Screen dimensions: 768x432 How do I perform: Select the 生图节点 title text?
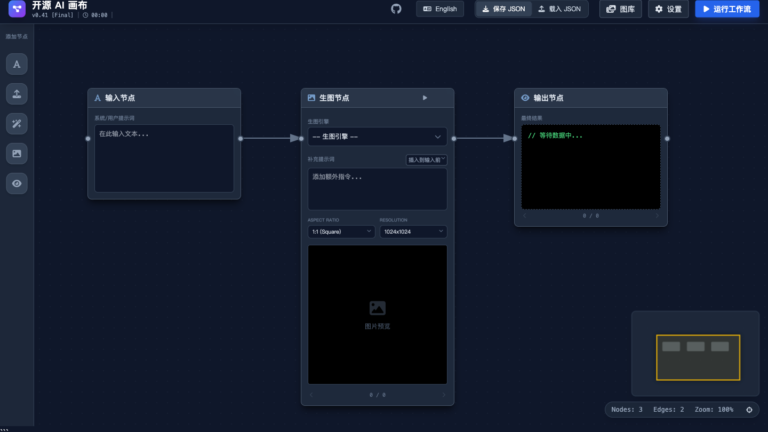pos(334,98)
